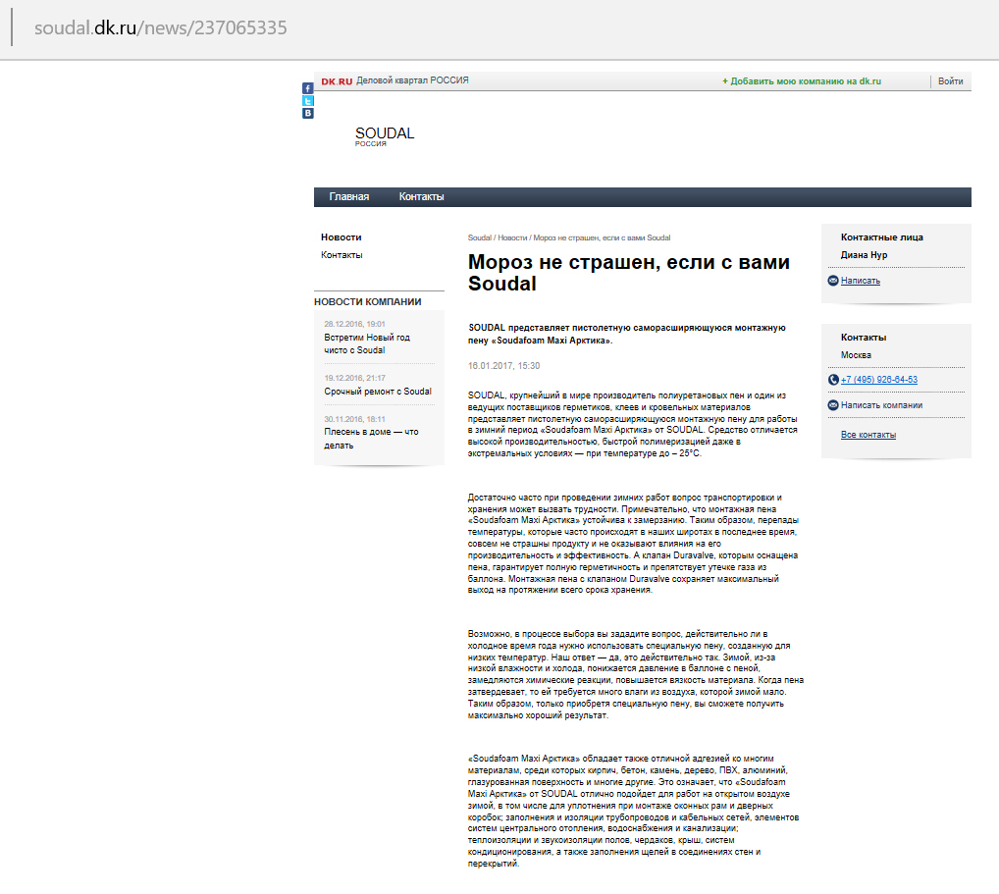The height and width of the screenshot is (894, 999).
Task: Select Контакты in left sidebar menu
Action: pyautogui.click(x=342, y=255)
